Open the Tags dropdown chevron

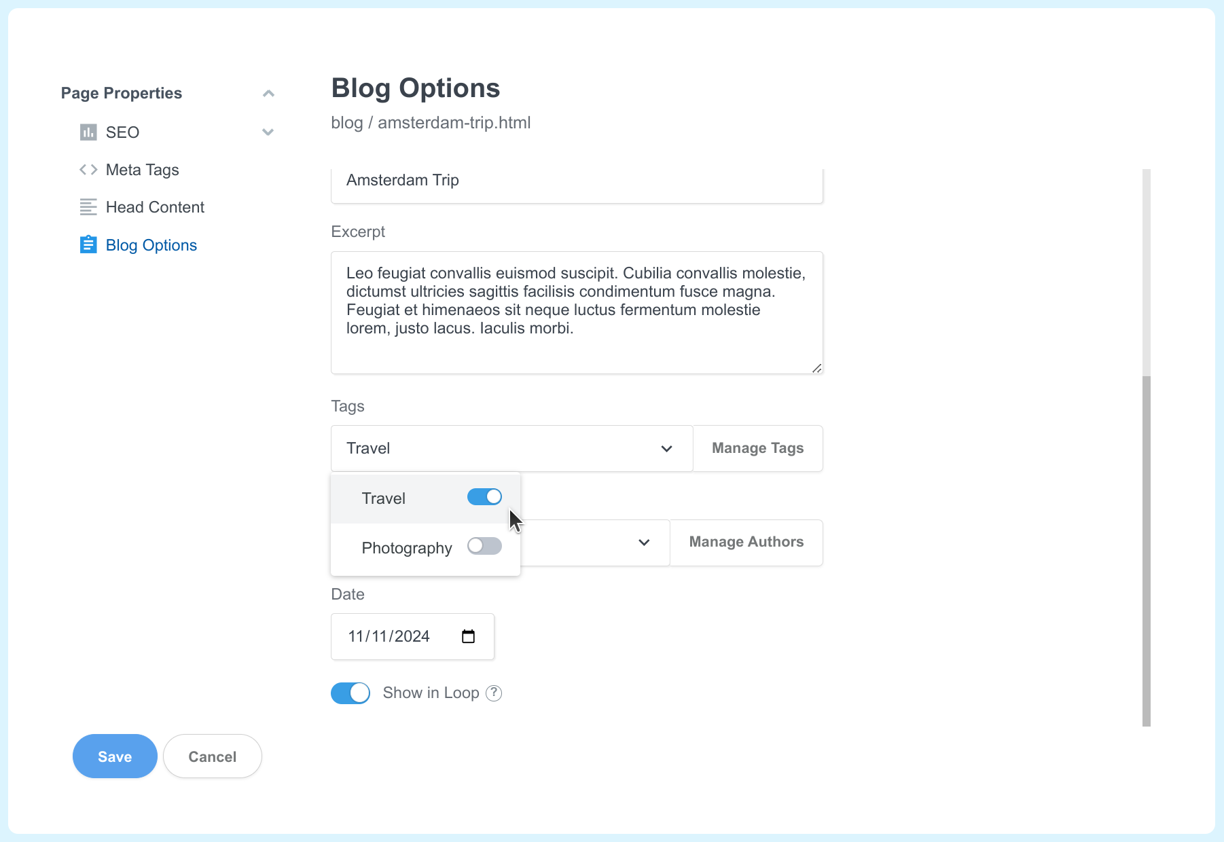coord(666,448)
